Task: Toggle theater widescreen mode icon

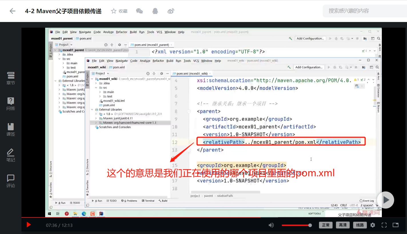Action: [x=396, y=225]
